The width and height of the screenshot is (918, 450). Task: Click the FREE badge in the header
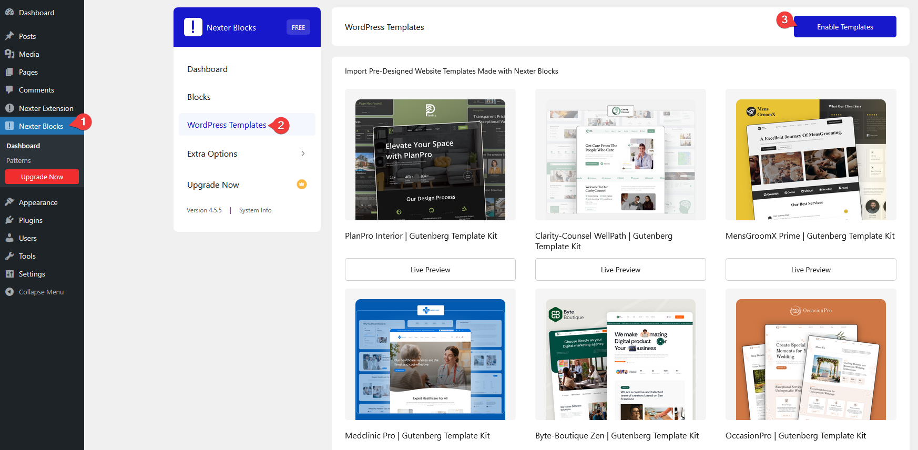[298, 27]
